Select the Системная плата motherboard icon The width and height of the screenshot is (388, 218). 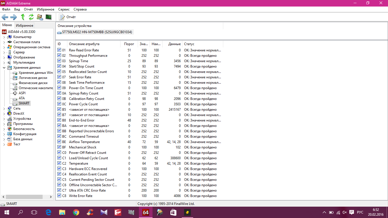[x=10, y=42]
